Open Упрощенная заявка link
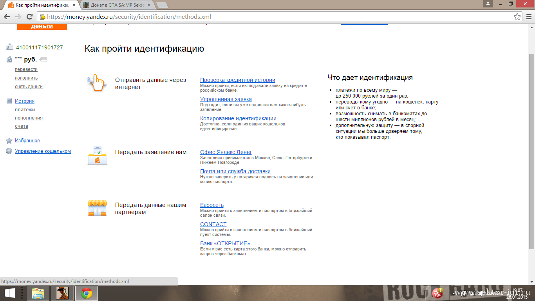 click(226, 99)
